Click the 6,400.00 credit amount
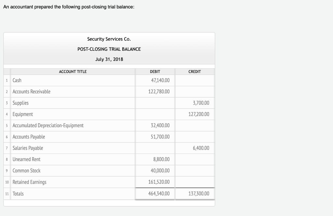The width and height of the screenshot is (333, 216). [201, 148]
